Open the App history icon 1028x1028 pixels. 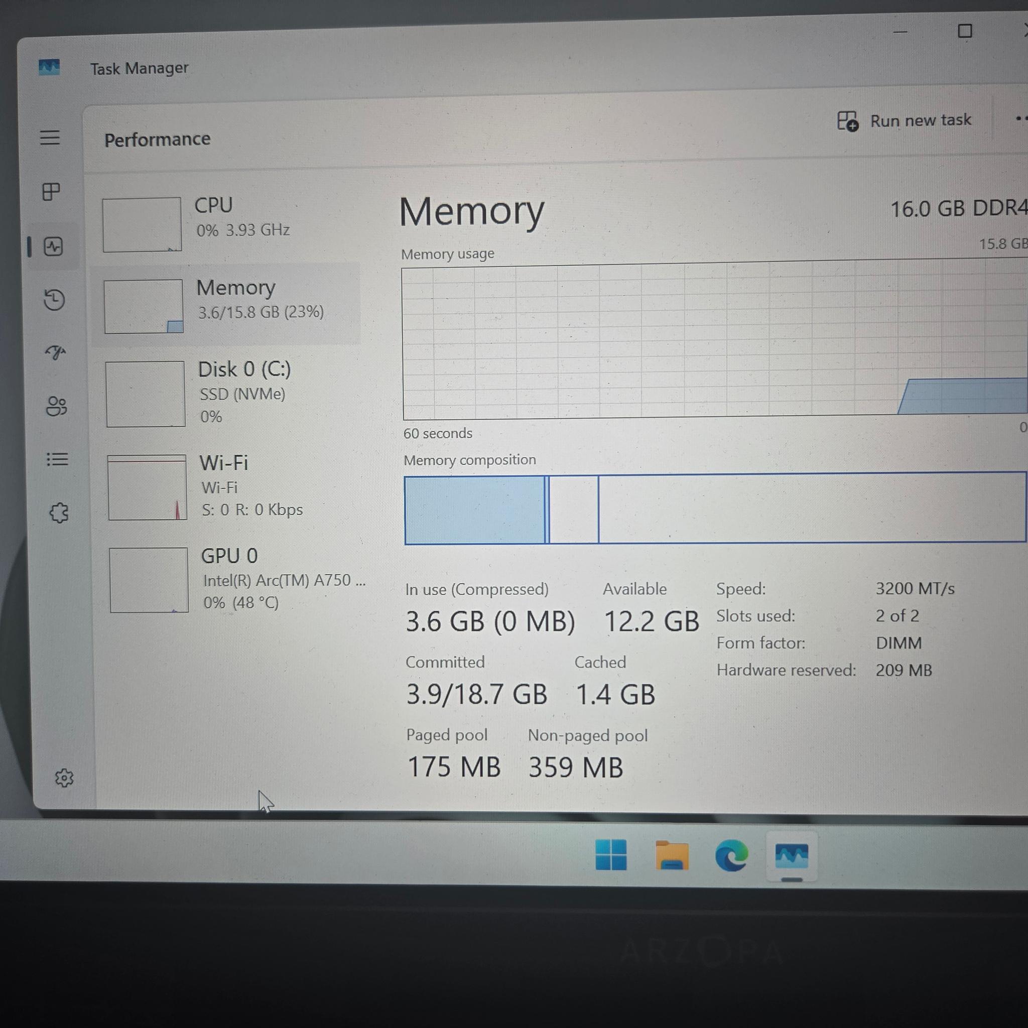(x=54, y=300)
